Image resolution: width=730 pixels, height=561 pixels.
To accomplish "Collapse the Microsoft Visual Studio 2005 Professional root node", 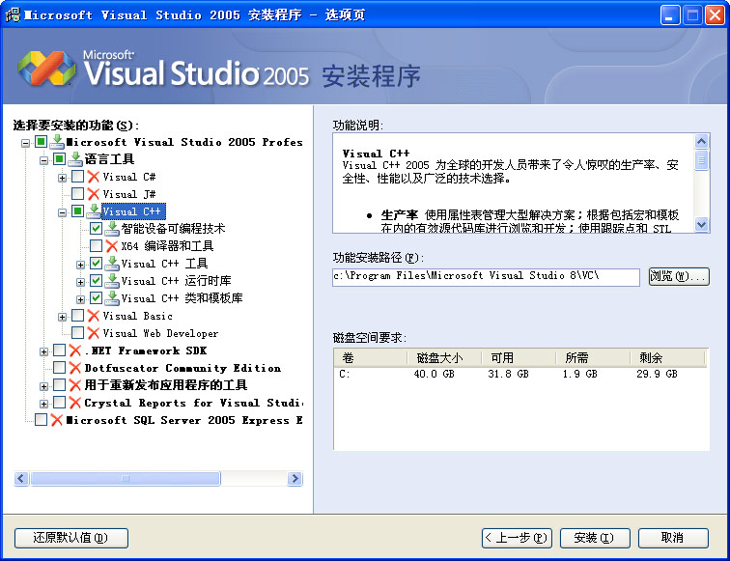I will pos(26,144).
